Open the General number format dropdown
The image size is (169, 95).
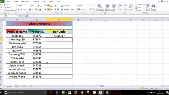pyautogui.click(x=93, y=6)
